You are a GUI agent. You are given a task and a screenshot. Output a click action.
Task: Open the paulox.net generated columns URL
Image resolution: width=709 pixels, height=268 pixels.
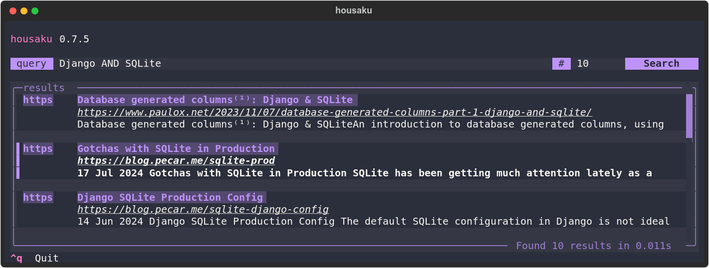pos(334,112)
